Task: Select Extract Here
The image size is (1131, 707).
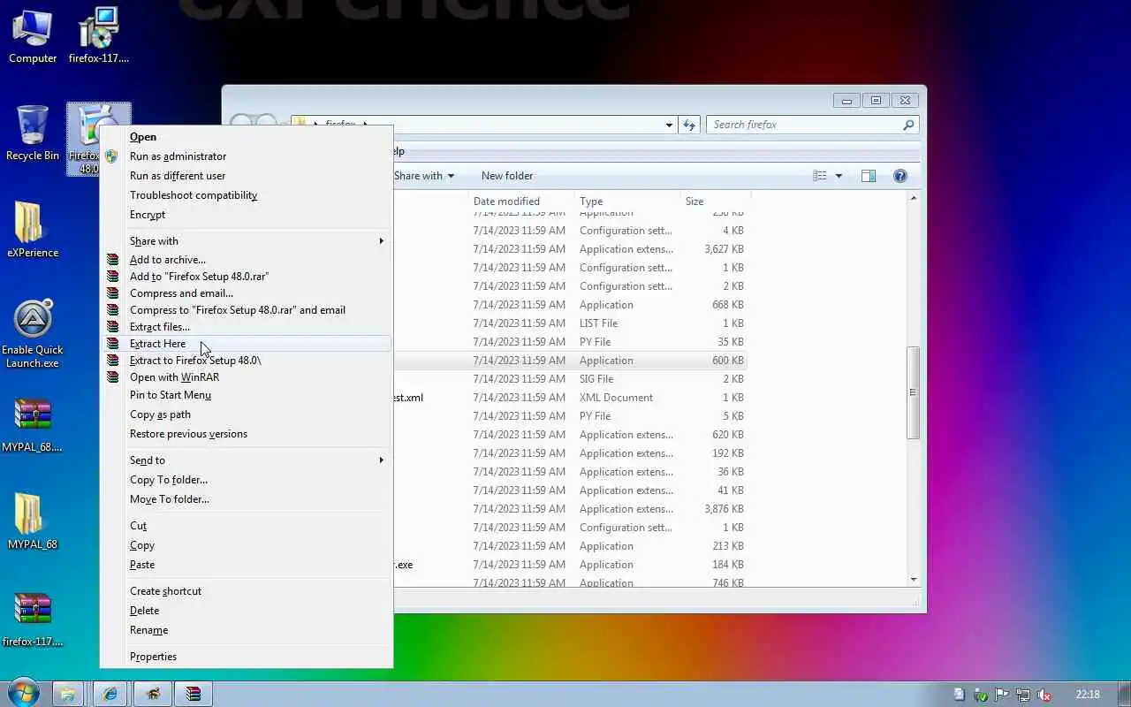Action: coord(247,344)
